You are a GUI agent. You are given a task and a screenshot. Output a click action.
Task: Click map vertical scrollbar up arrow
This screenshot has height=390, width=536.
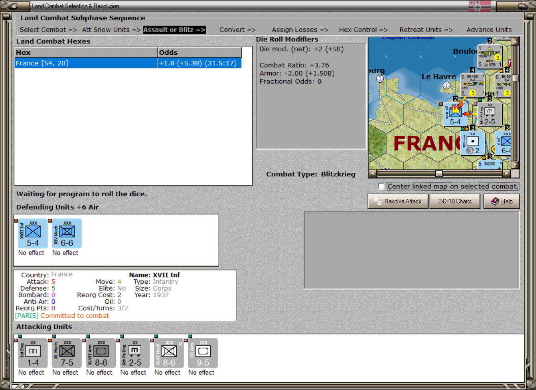[515, 41]
